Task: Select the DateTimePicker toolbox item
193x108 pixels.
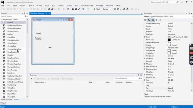Action: [x=13, y=58]
